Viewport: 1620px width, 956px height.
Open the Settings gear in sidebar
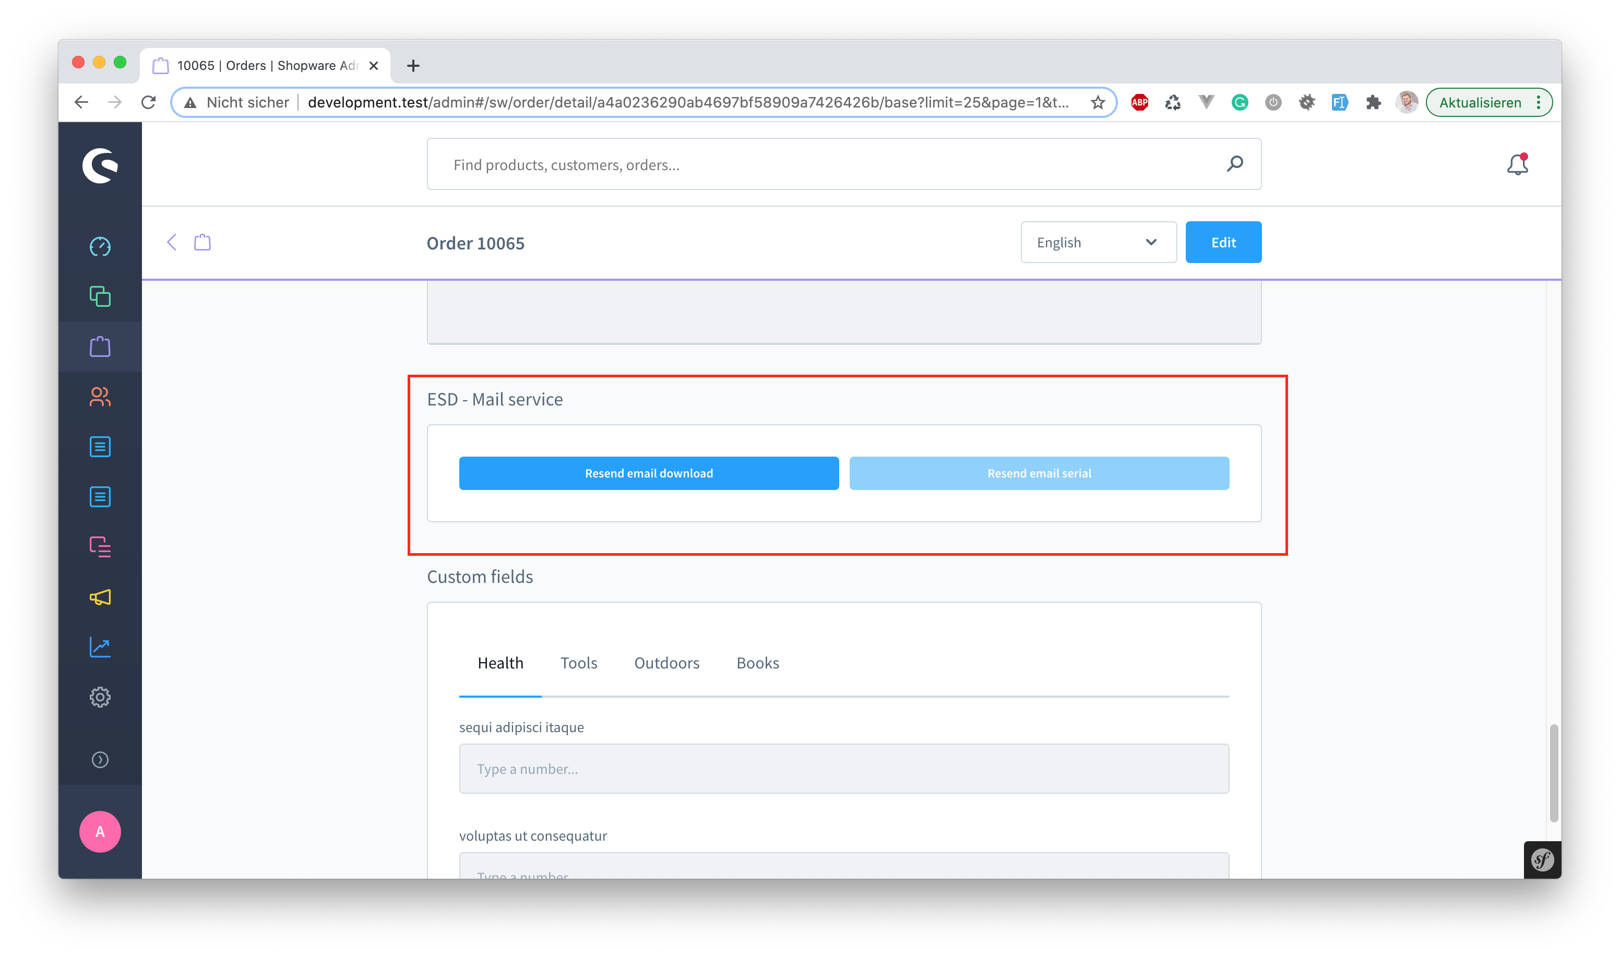100,697
